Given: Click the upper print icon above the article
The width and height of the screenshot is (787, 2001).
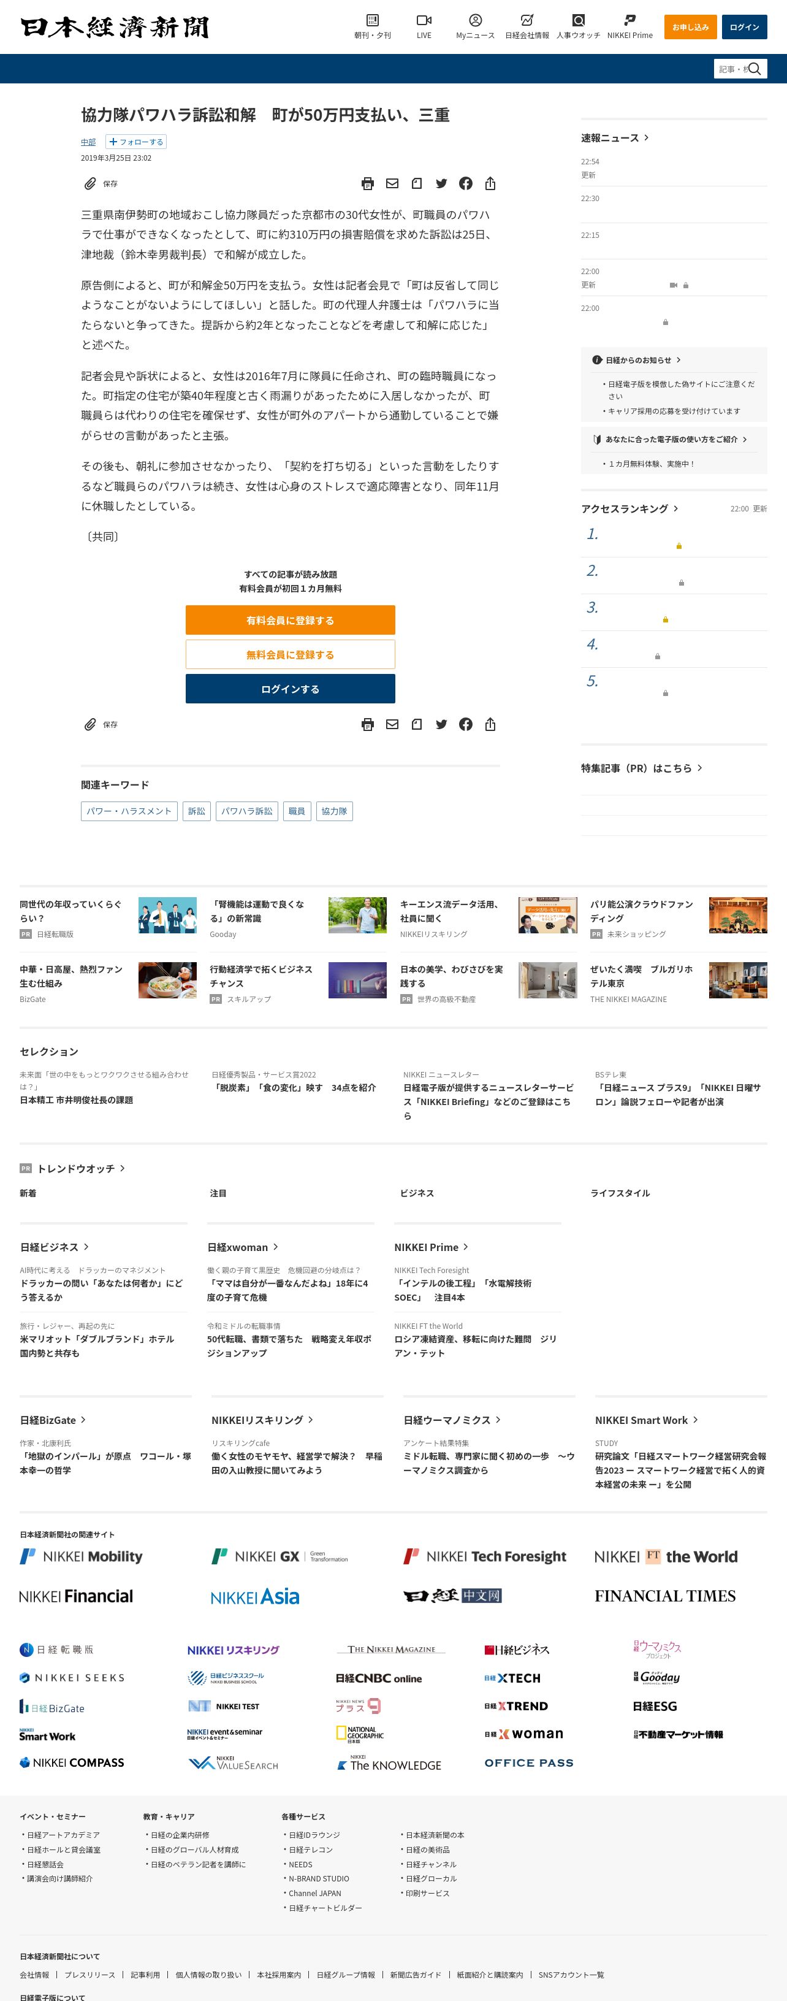Looking at the screenshot, I should [x=368, y=183].
